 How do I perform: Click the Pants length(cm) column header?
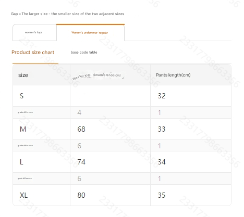click(173, 75)
